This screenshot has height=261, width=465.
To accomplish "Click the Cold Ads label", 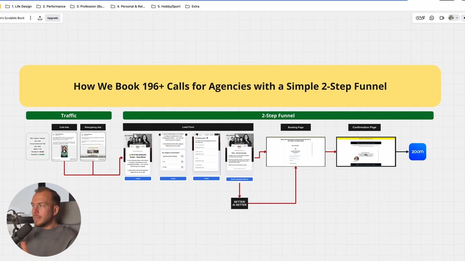I will [x=64, y=127].
